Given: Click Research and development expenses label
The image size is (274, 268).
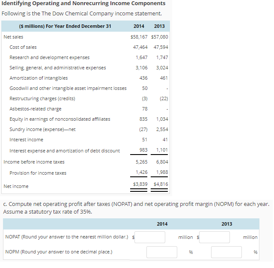Looking at the screenshot, I should click(x=50, y=57).
